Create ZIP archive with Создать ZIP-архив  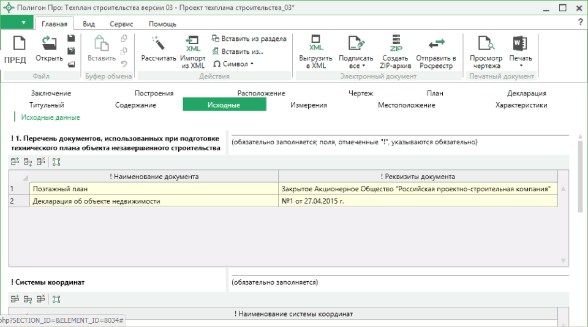[395, 44]
